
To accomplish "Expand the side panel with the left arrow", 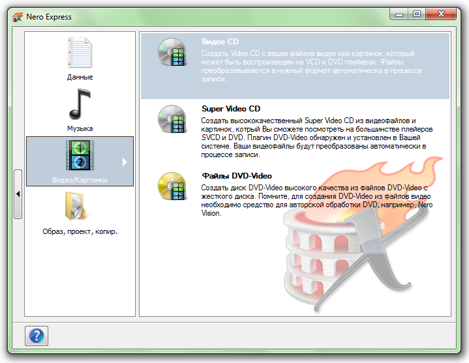I will click(x=18, y=194).
